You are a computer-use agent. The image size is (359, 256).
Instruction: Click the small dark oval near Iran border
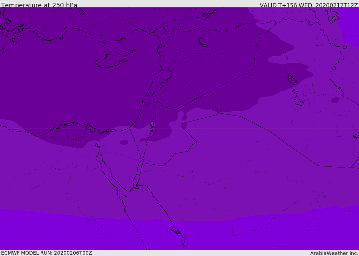pos(335,100)
